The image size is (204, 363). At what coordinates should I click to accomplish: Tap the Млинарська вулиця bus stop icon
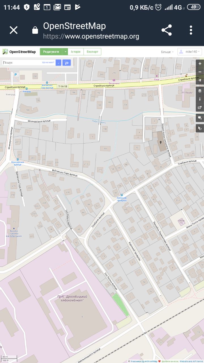[18, 160]
